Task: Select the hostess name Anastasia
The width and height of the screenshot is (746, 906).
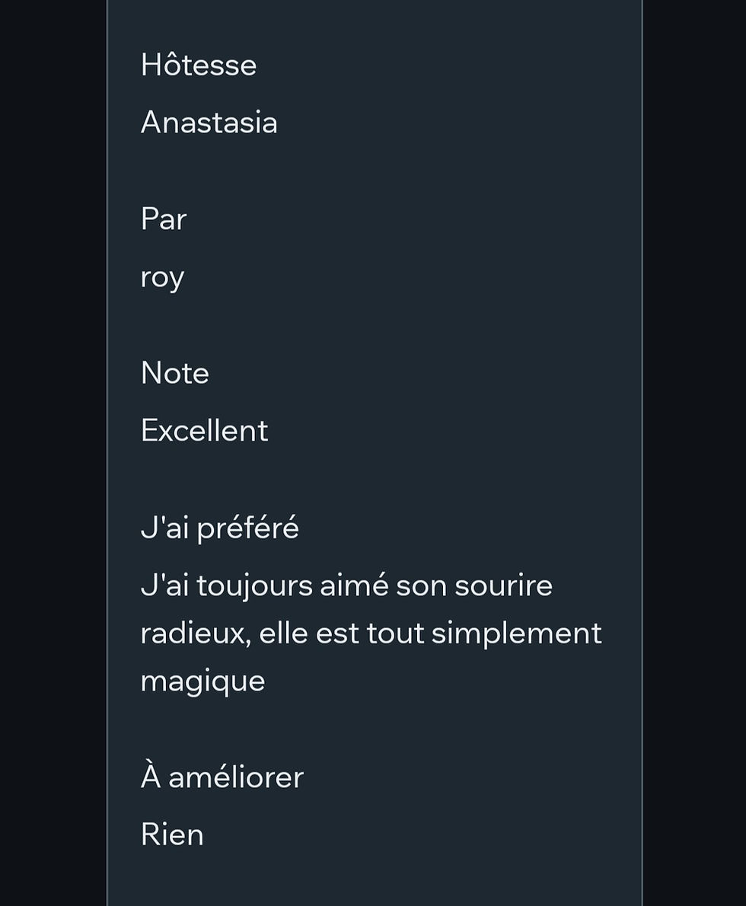Action: (209, 123)
